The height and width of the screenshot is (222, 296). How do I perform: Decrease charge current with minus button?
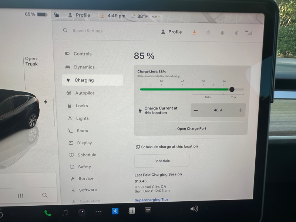point(196,110)
